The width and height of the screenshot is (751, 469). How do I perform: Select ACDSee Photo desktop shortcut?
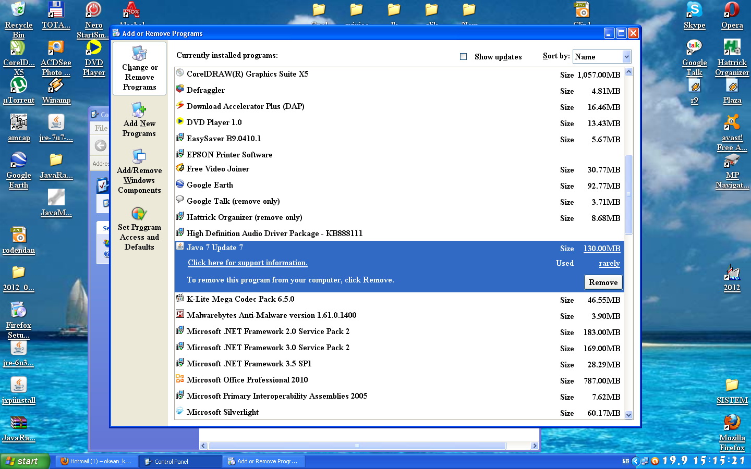click(56, 57)
